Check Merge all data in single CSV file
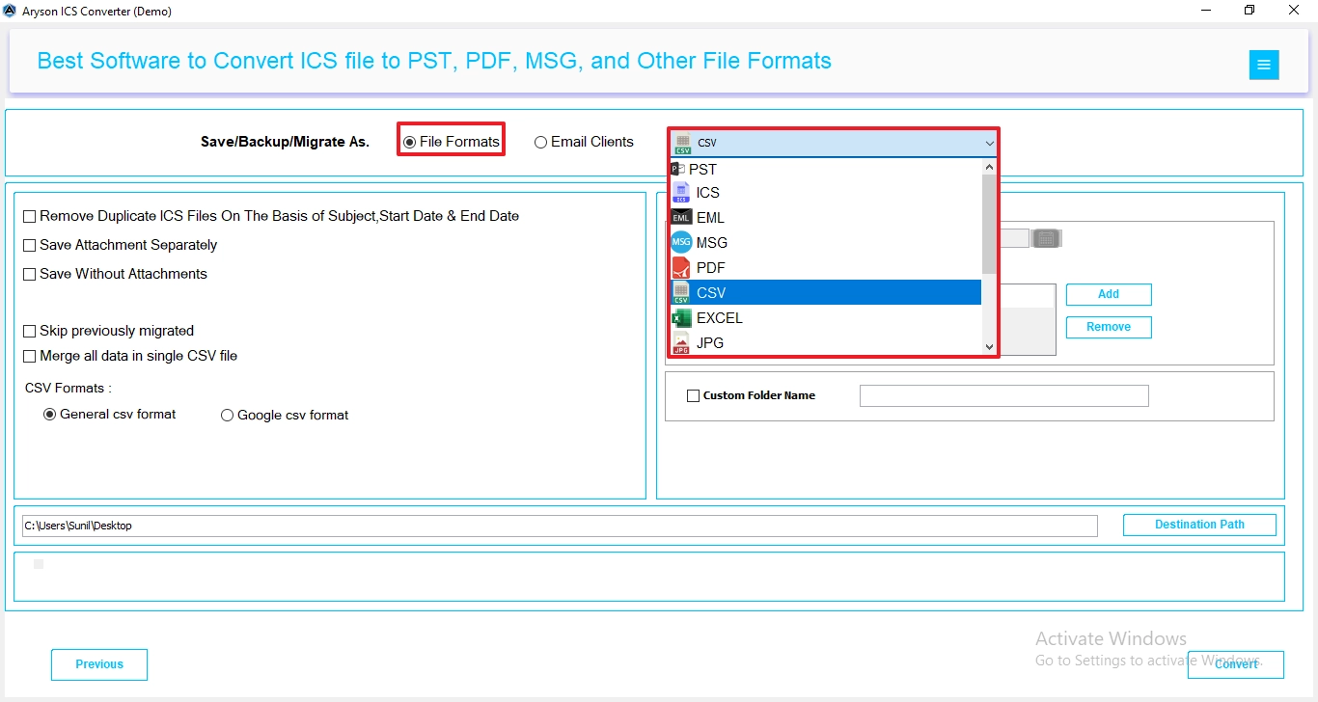1318x702 pixels. pos(30,357)
